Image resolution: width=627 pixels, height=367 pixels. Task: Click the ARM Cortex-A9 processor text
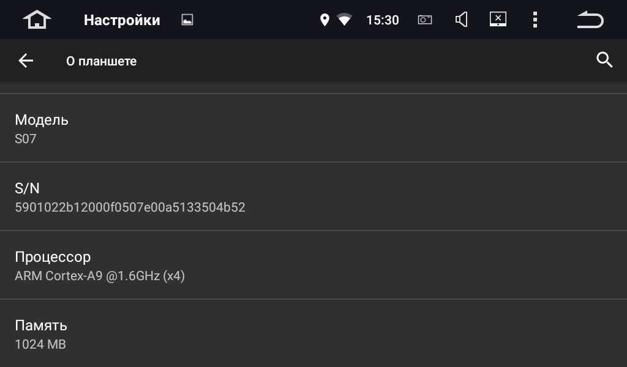[100, 276]
